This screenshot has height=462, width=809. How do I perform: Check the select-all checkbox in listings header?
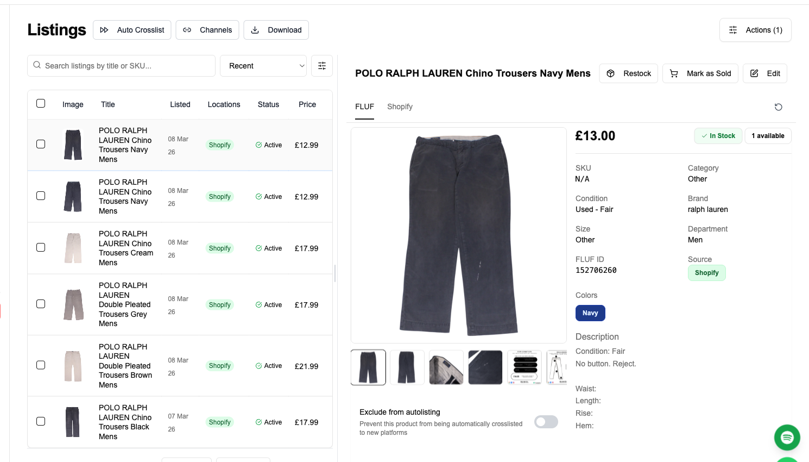coord(41,103)
